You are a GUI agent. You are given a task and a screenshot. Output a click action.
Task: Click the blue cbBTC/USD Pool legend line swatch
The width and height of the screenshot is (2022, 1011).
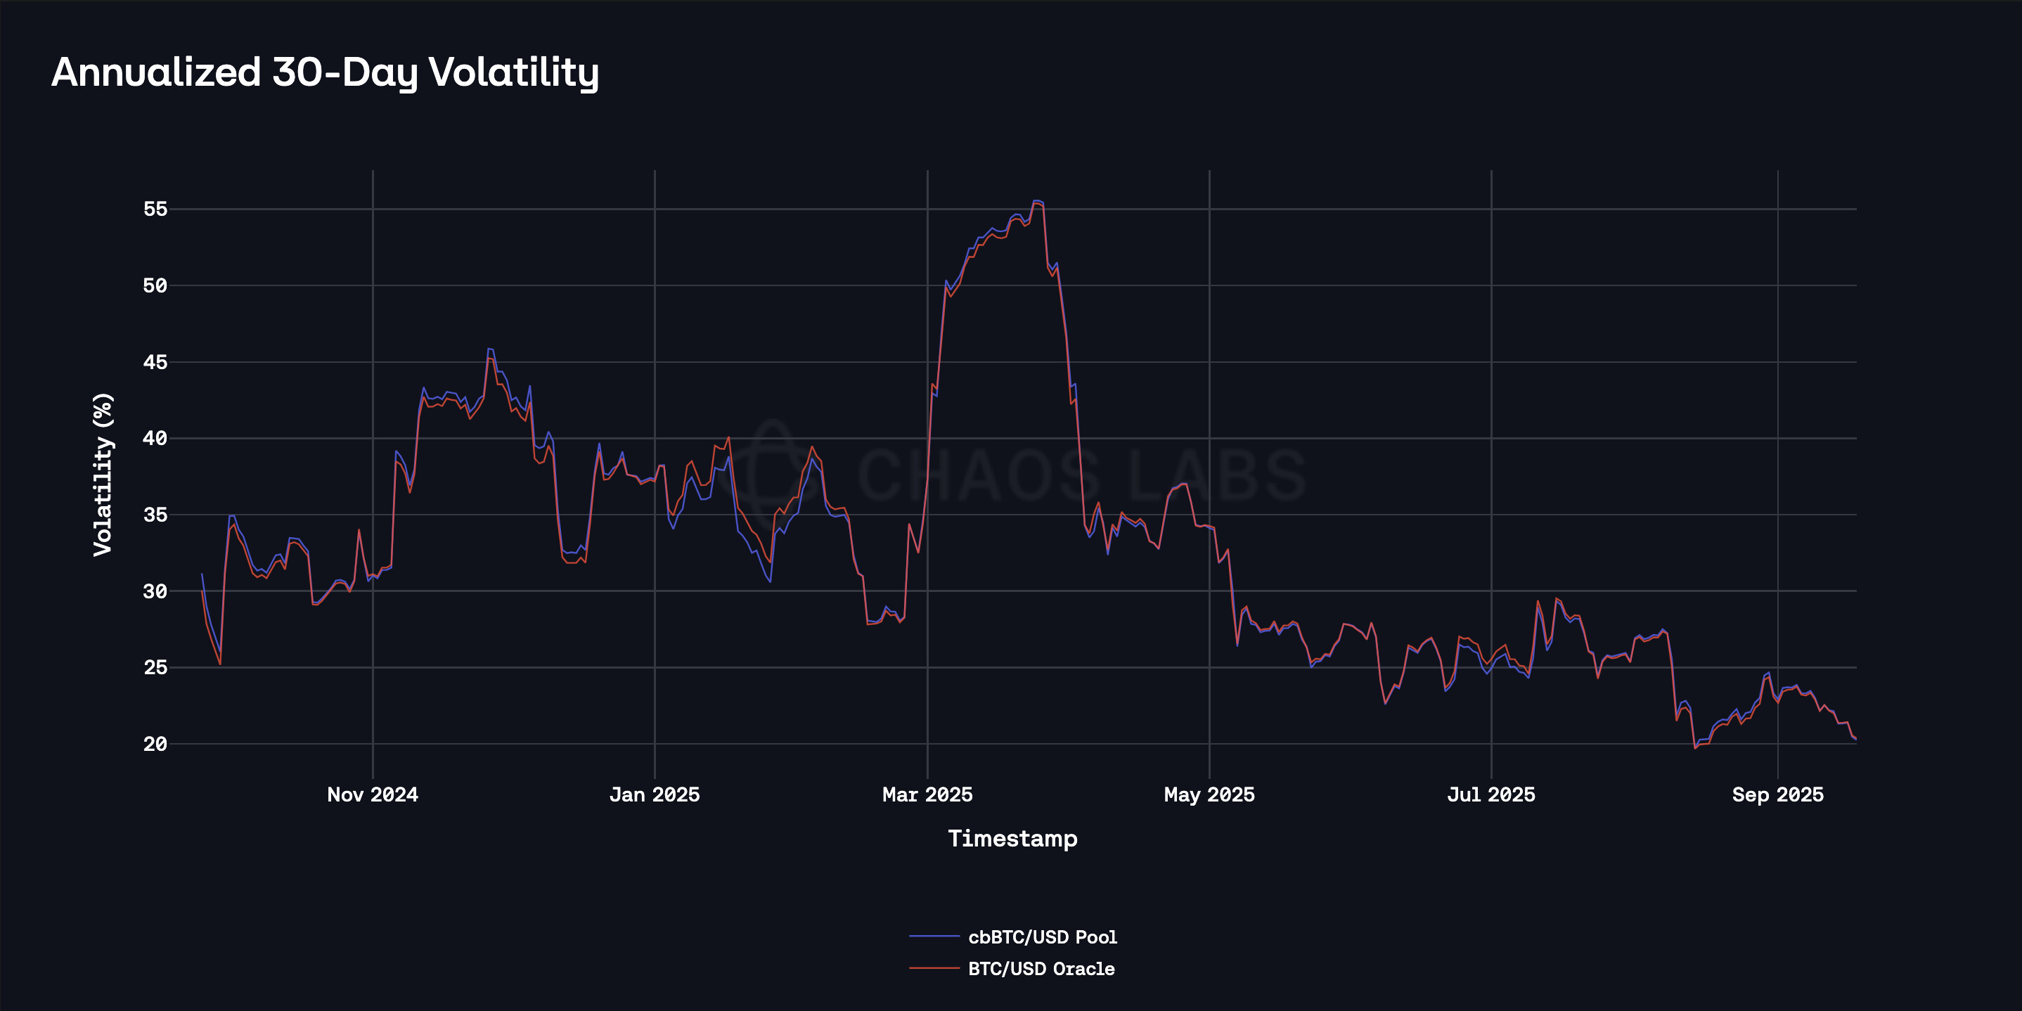pos(934,937)
